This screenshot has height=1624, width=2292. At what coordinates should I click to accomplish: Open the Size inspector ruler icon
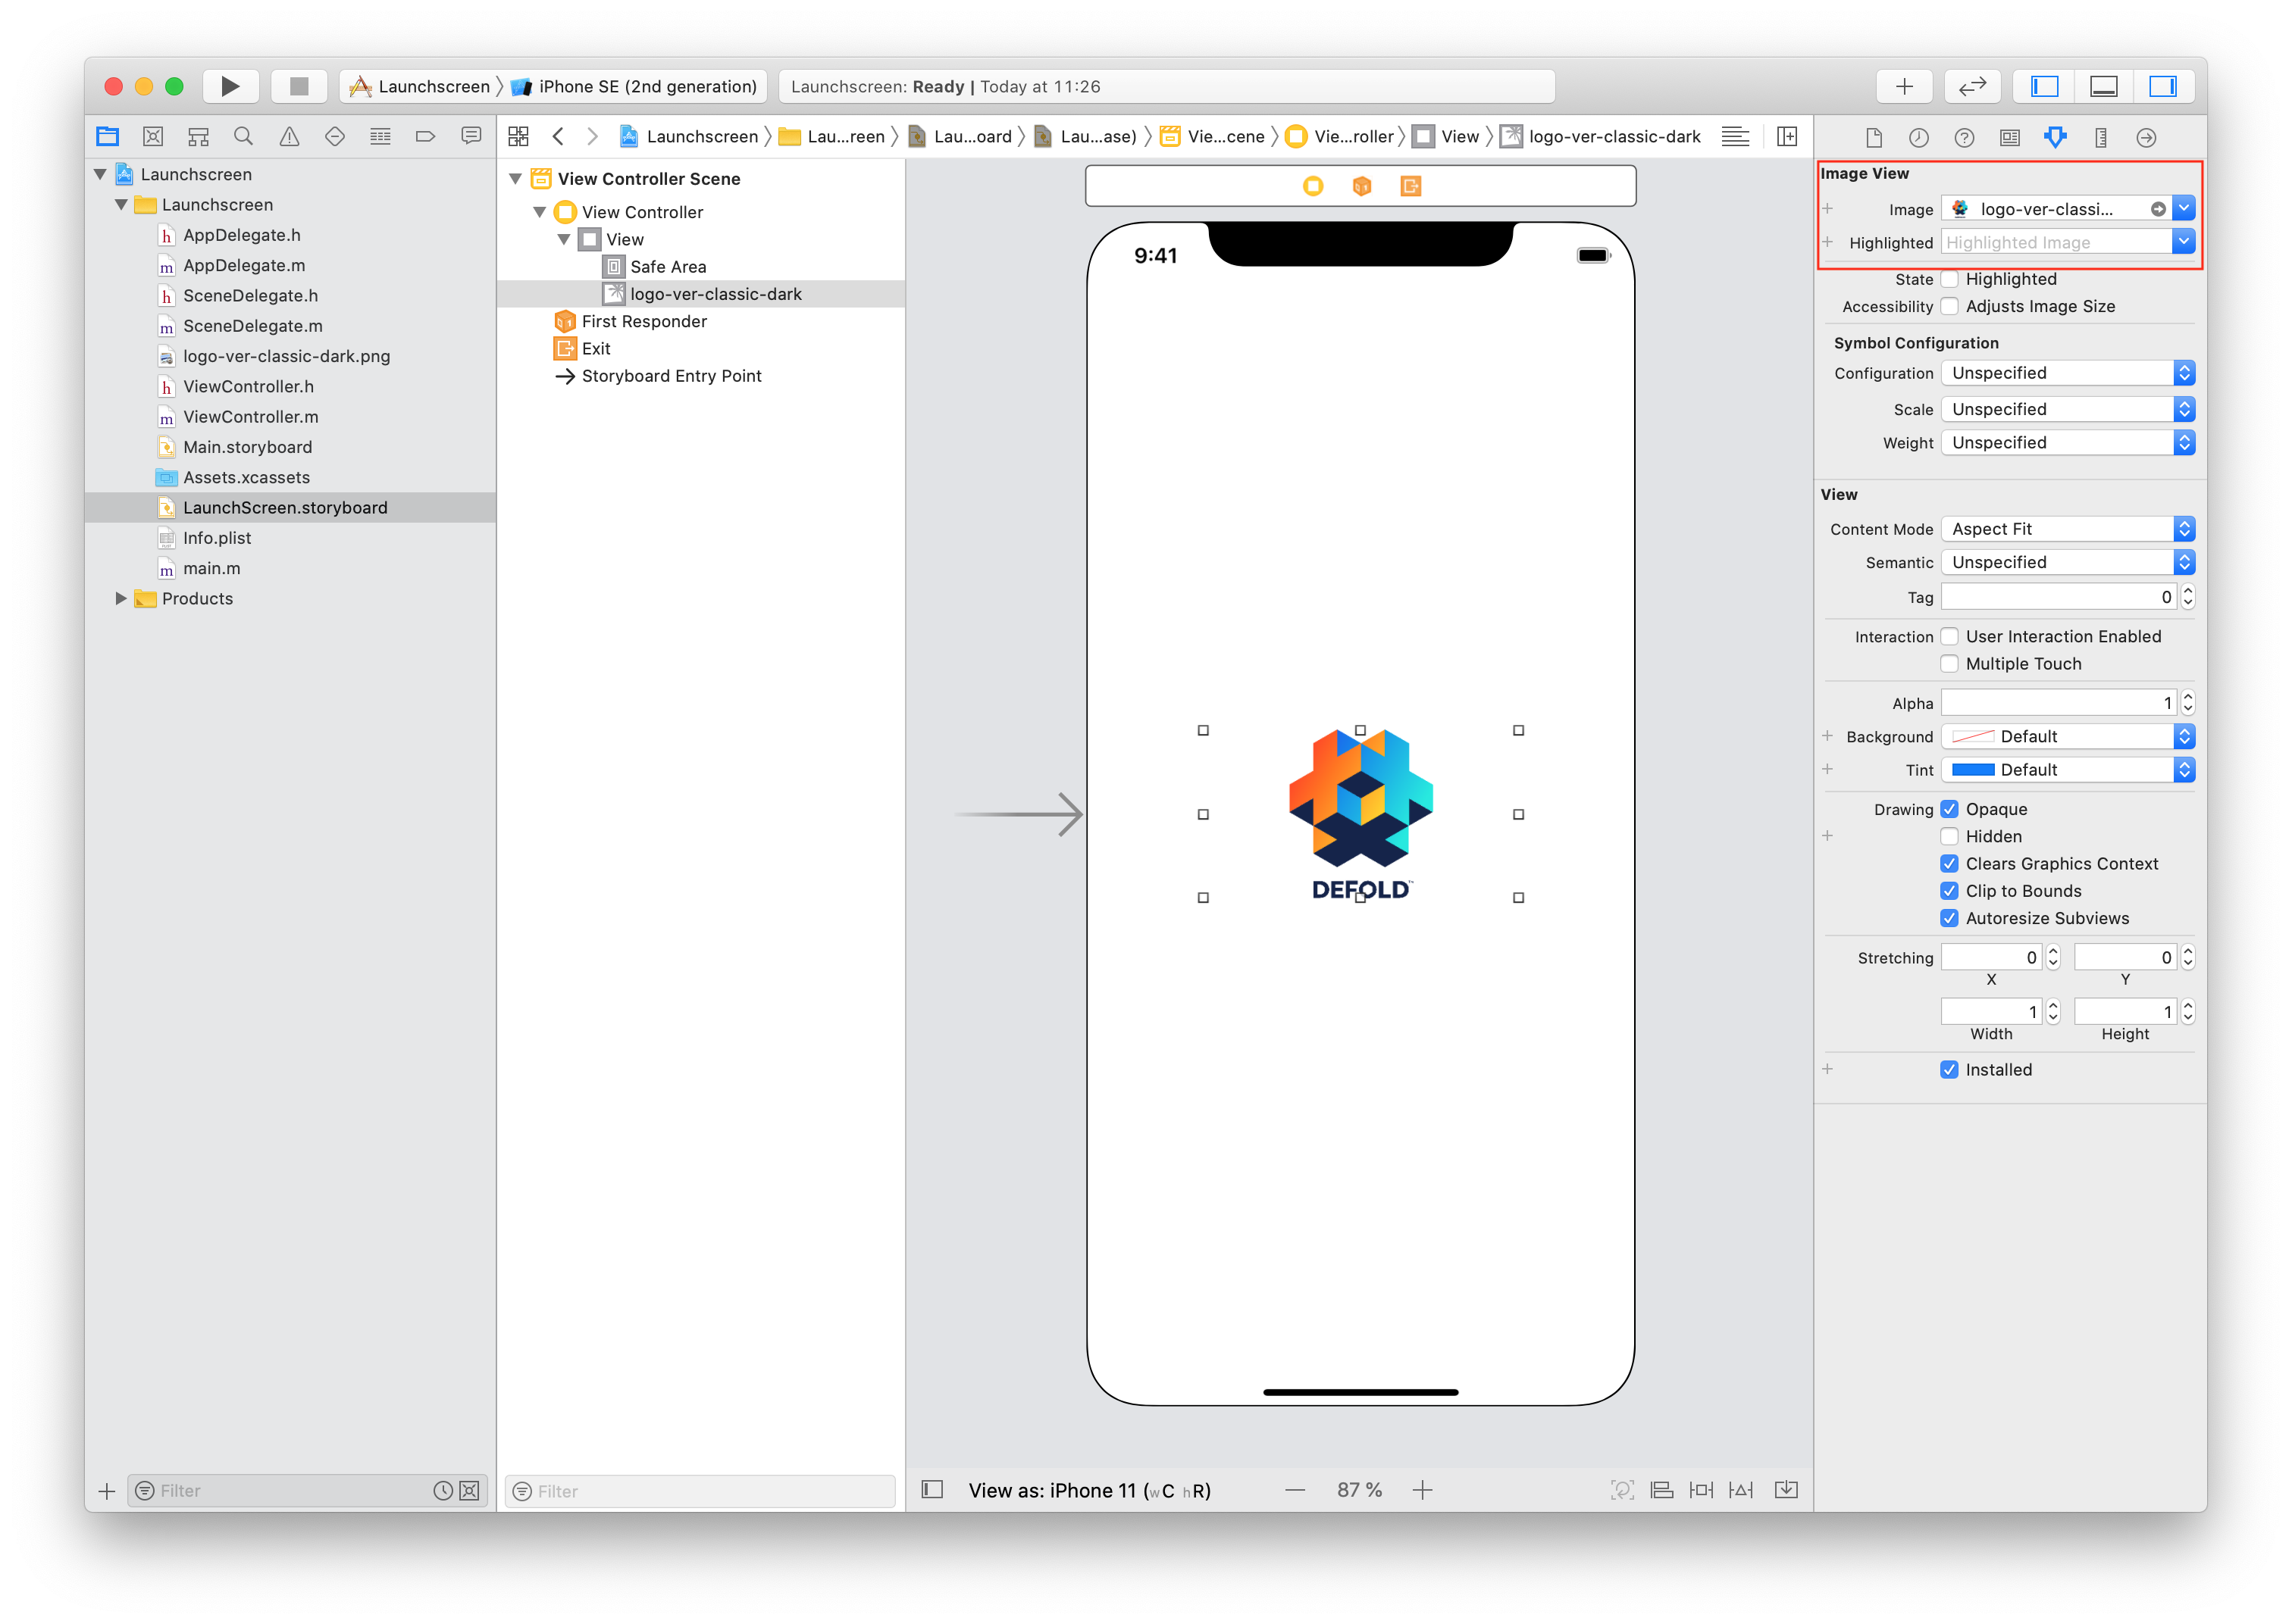pyautogui.click(x=2100, y=137)
